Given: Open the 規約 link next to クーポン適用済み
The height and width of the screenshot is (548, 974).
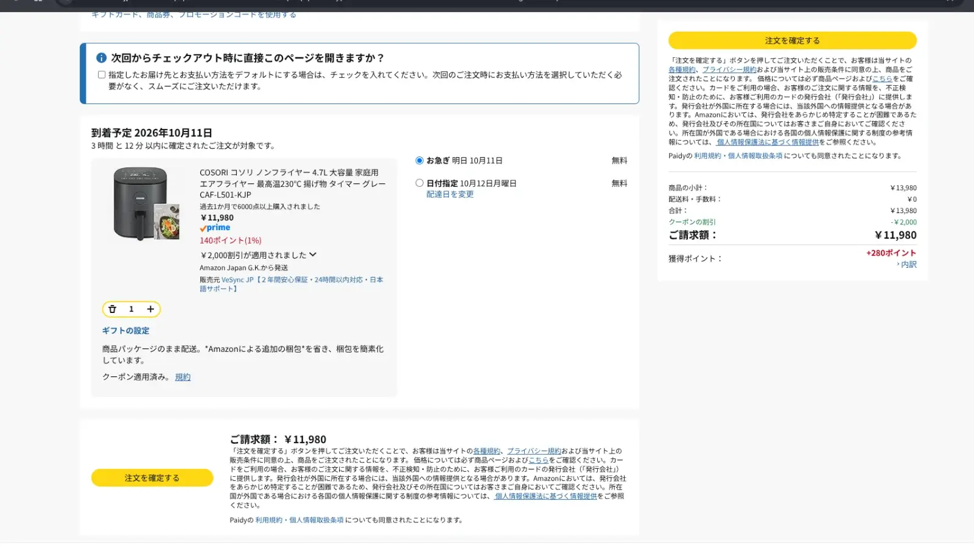Looking at the screenshot, I should (x=183, y=378).
